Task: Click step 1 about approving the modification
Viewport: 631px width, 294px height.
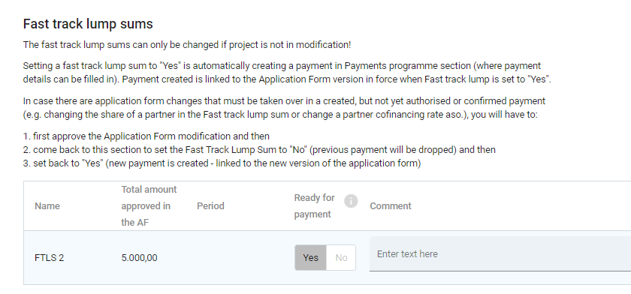Action: tap(146, 136)
